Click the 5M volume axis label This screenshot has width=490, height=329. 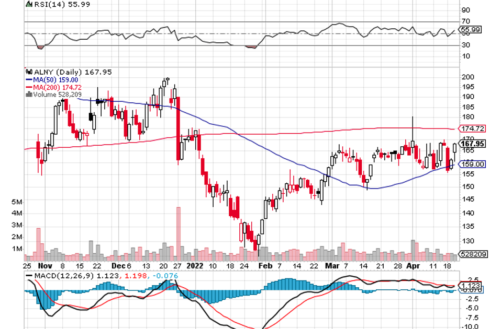17,202
